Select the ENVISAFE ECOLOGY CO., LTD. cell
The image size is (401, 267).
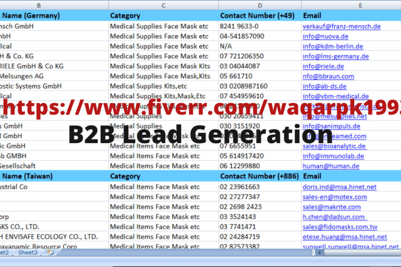tap(54, 236)
